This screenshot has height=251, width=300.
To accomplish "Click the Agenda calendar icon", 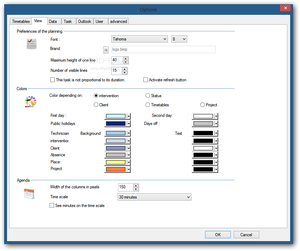I will 29,194.
